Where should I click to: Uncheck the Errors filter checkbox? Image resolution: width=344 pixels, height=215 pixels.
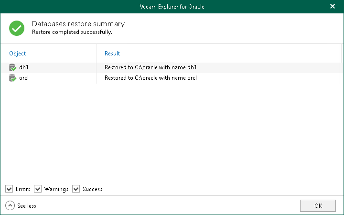[9, 189]
